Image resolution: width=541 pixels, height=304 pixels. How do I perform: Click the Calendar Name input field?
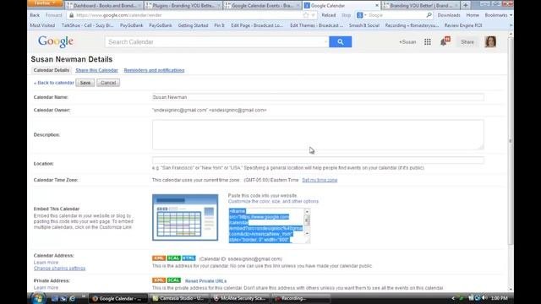(318, 97)
